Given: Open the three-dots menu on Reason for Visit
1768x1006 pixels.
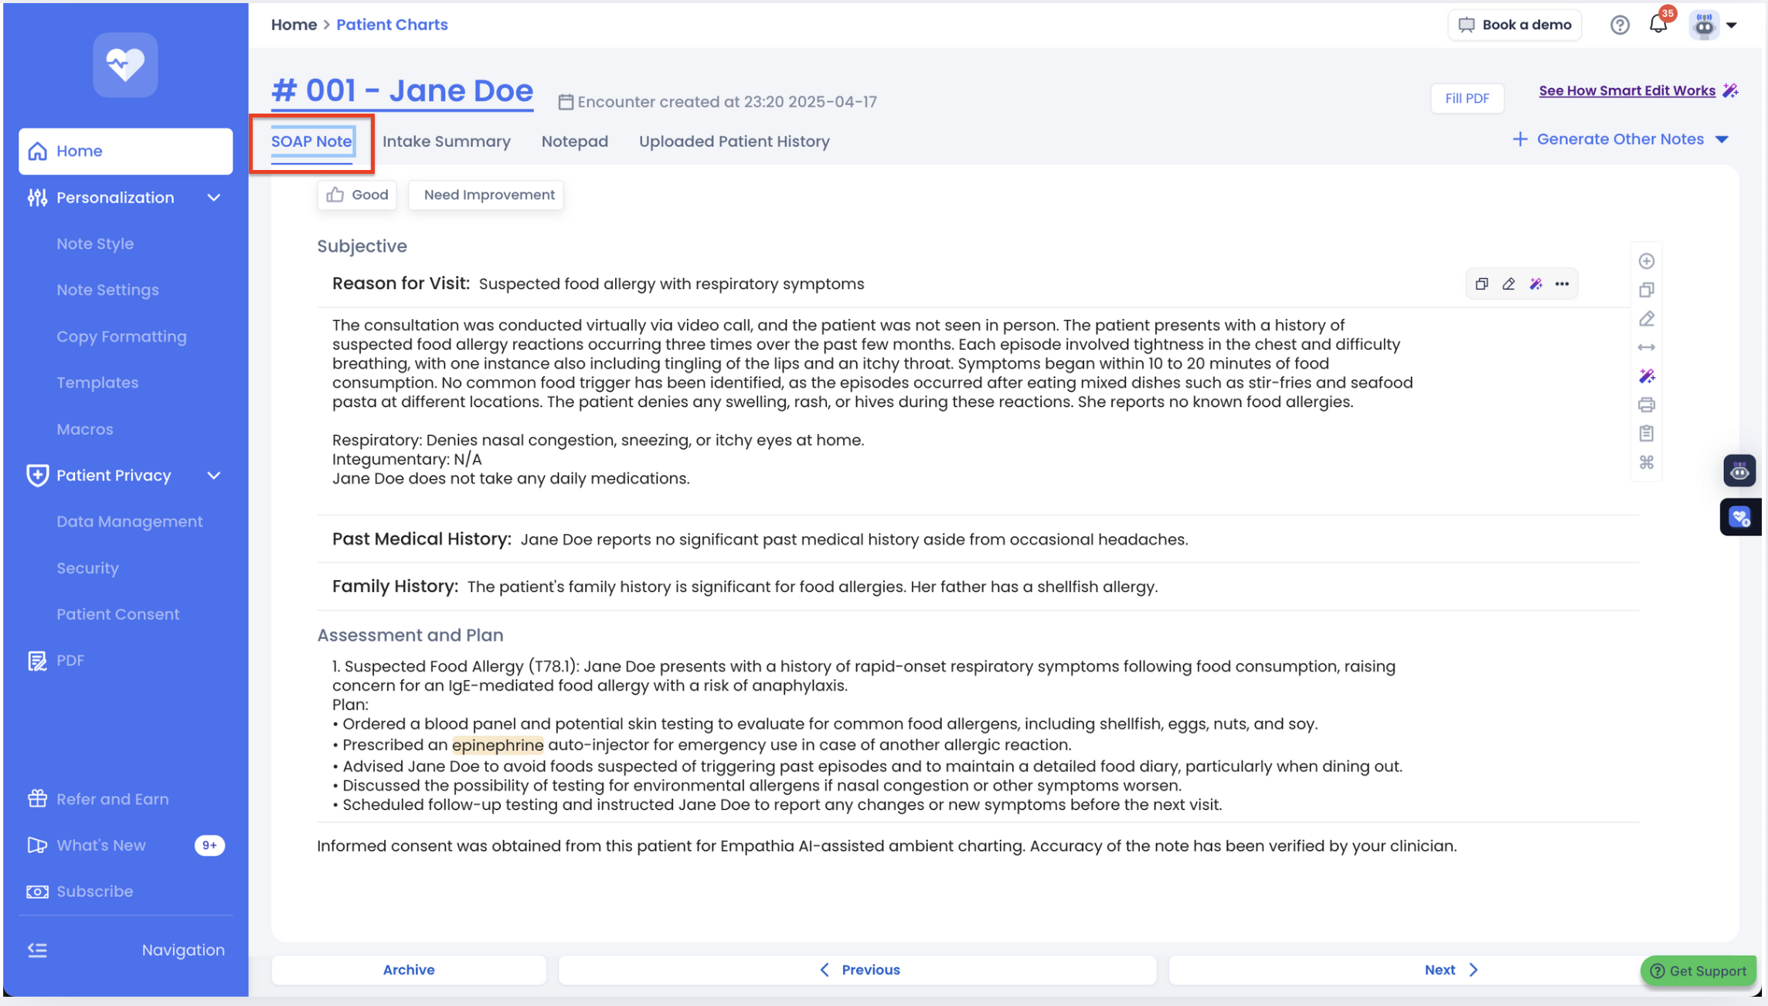Looking at the screenshot, I should 1562,284.
